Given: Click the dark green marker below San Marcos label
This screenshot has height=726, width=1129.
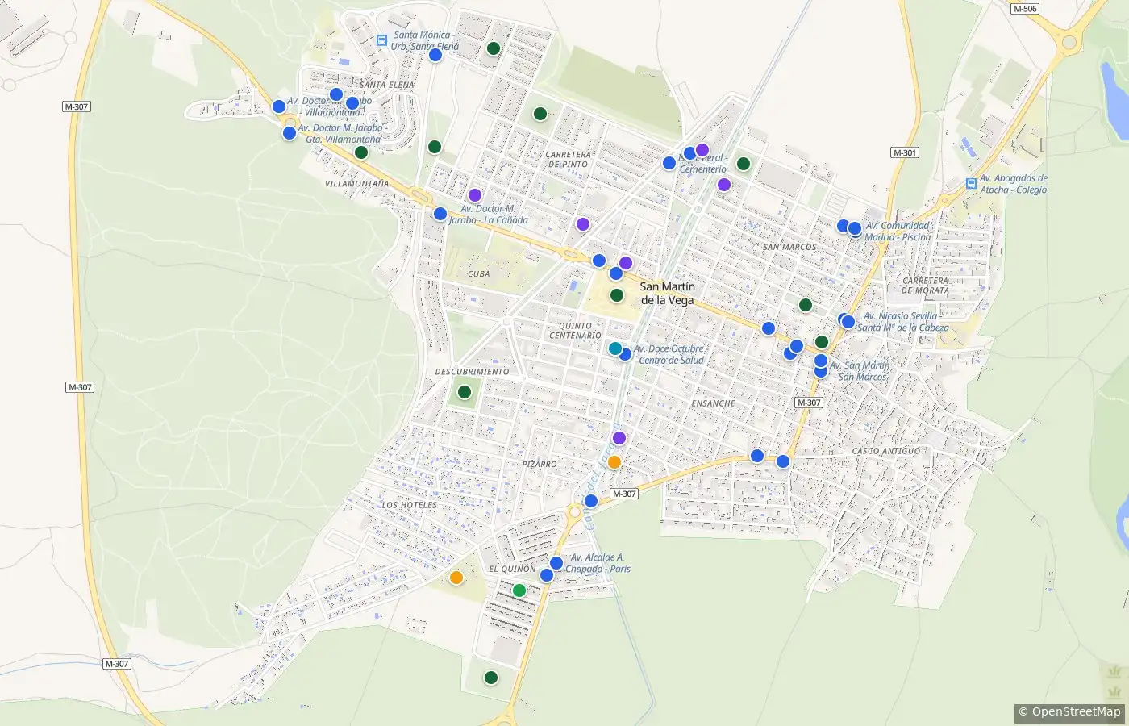Looking at the screenshot, I should tap(805, 305).
